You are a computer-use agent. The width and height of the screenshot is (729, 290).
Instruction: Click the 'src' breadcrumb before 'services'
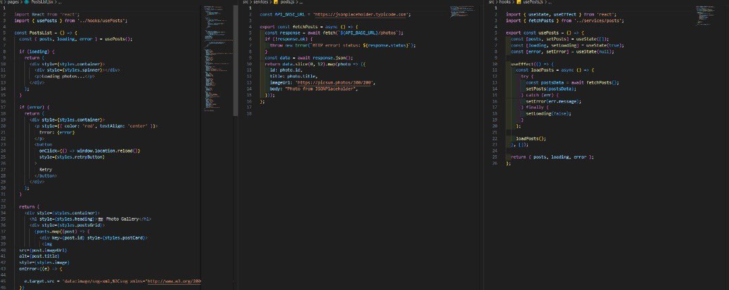(x=246, y=2)
